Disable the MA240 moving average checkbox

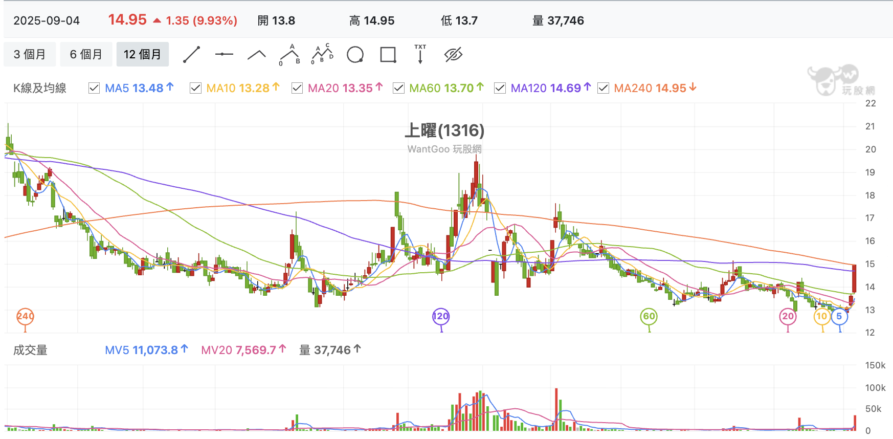pyautogui.click(x=604, y=88)
